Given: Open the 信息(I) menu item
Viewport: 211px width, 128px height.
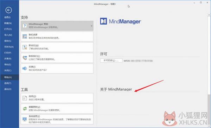Looking at the screenshot, I should pyautogui.click(x=7, y=17).
